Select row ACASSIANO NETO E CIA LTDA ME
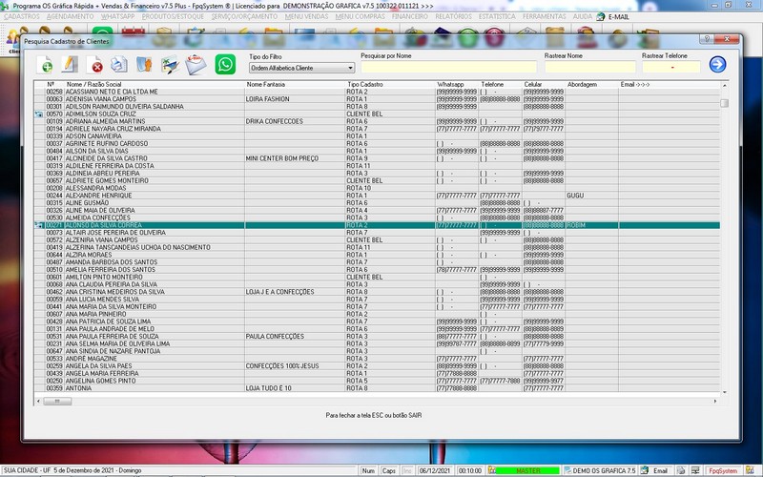Image resolution: width=763 pixels, height=477 pixels. point(377,92)
